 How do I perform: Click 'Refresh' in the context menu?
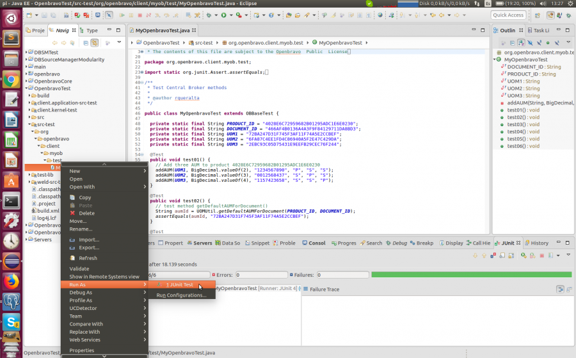tap(88, 258)
